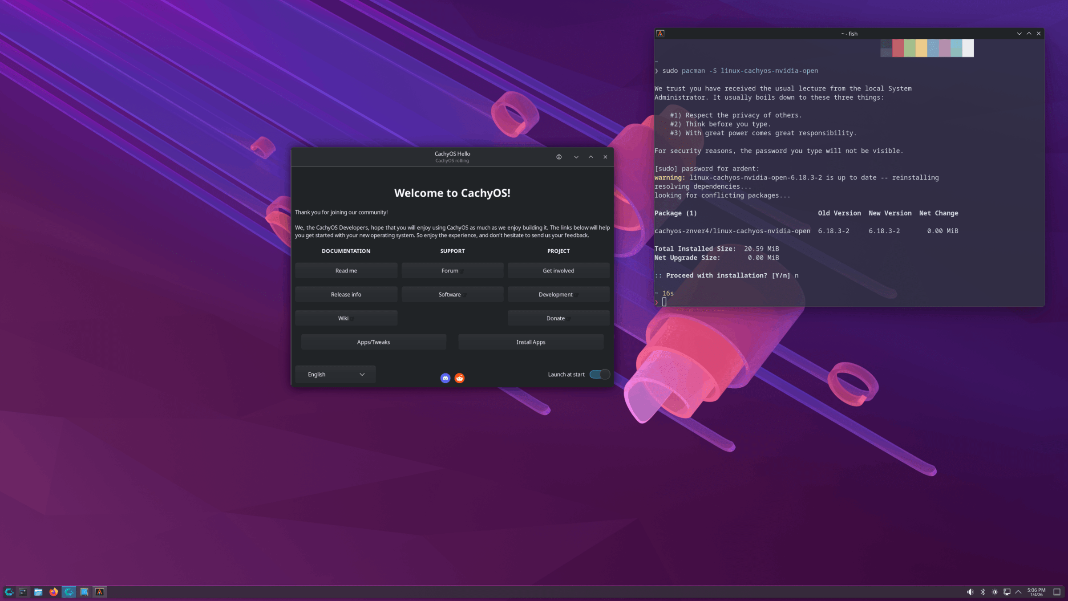Click the show desktop button at the taskbar end
The image size is (1068, 601).
pos(1057,592)
